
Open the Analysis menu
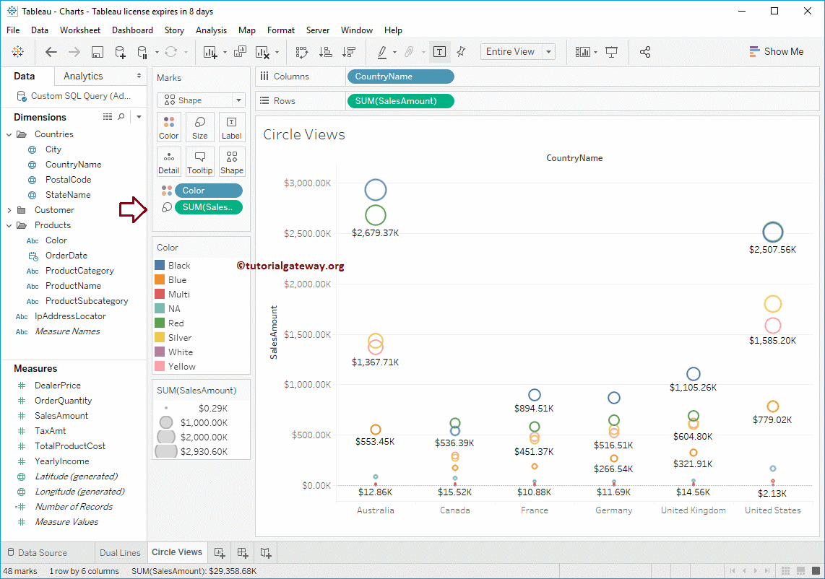coord(211,30)
